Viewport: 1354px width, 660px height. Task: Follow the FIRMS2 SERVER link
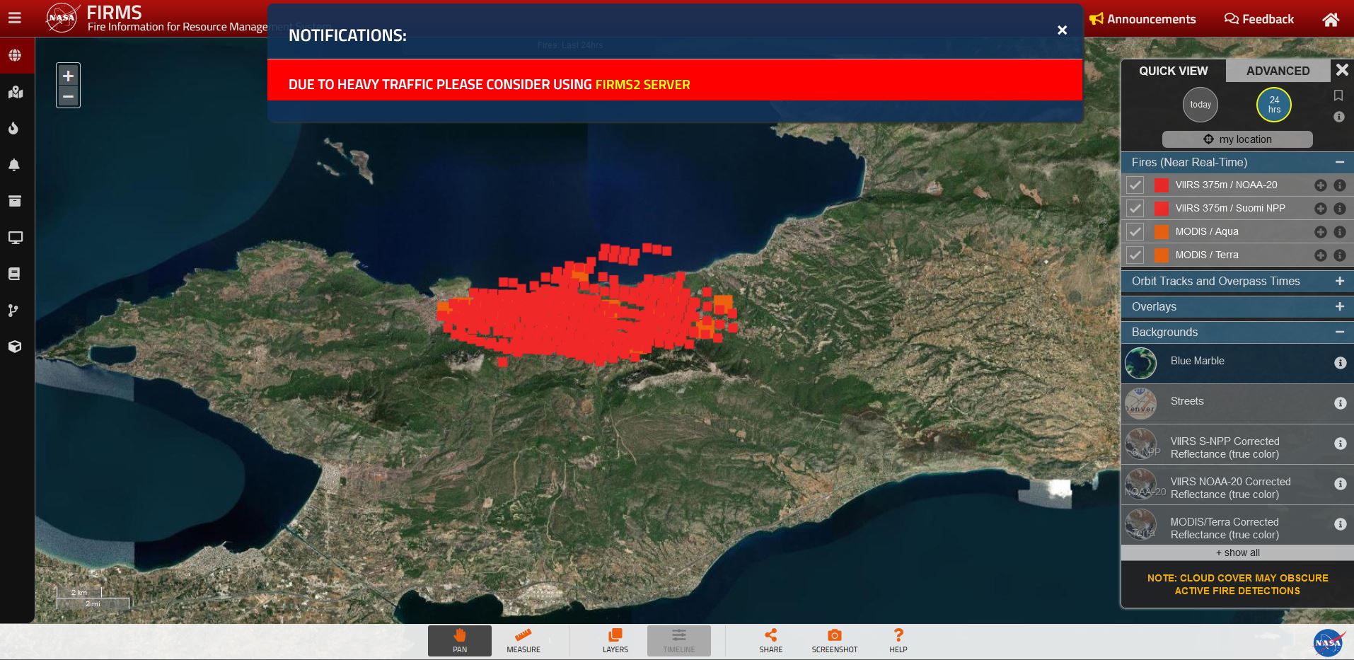(642, 85)
